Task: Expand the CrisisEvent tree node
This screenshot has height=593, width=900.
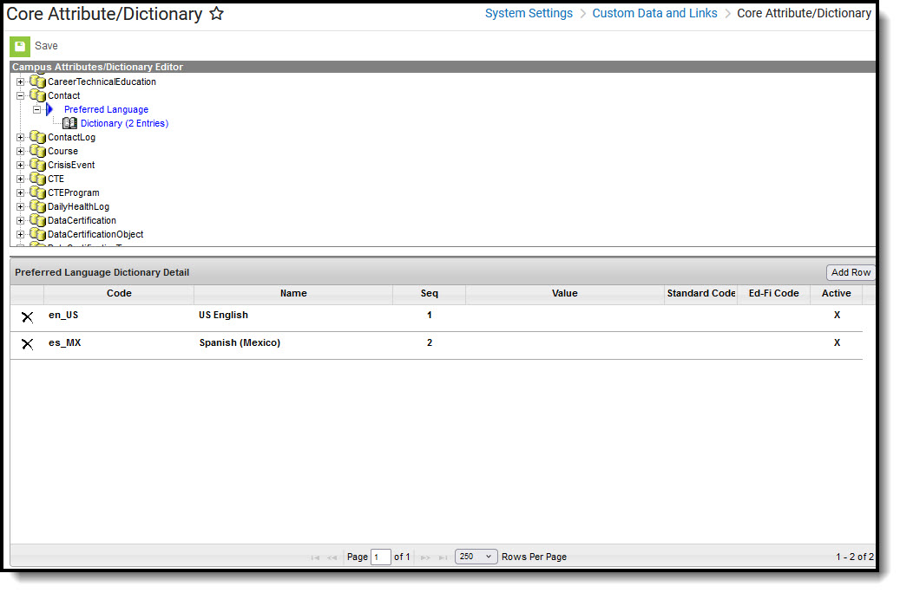Action: (21, 166)
